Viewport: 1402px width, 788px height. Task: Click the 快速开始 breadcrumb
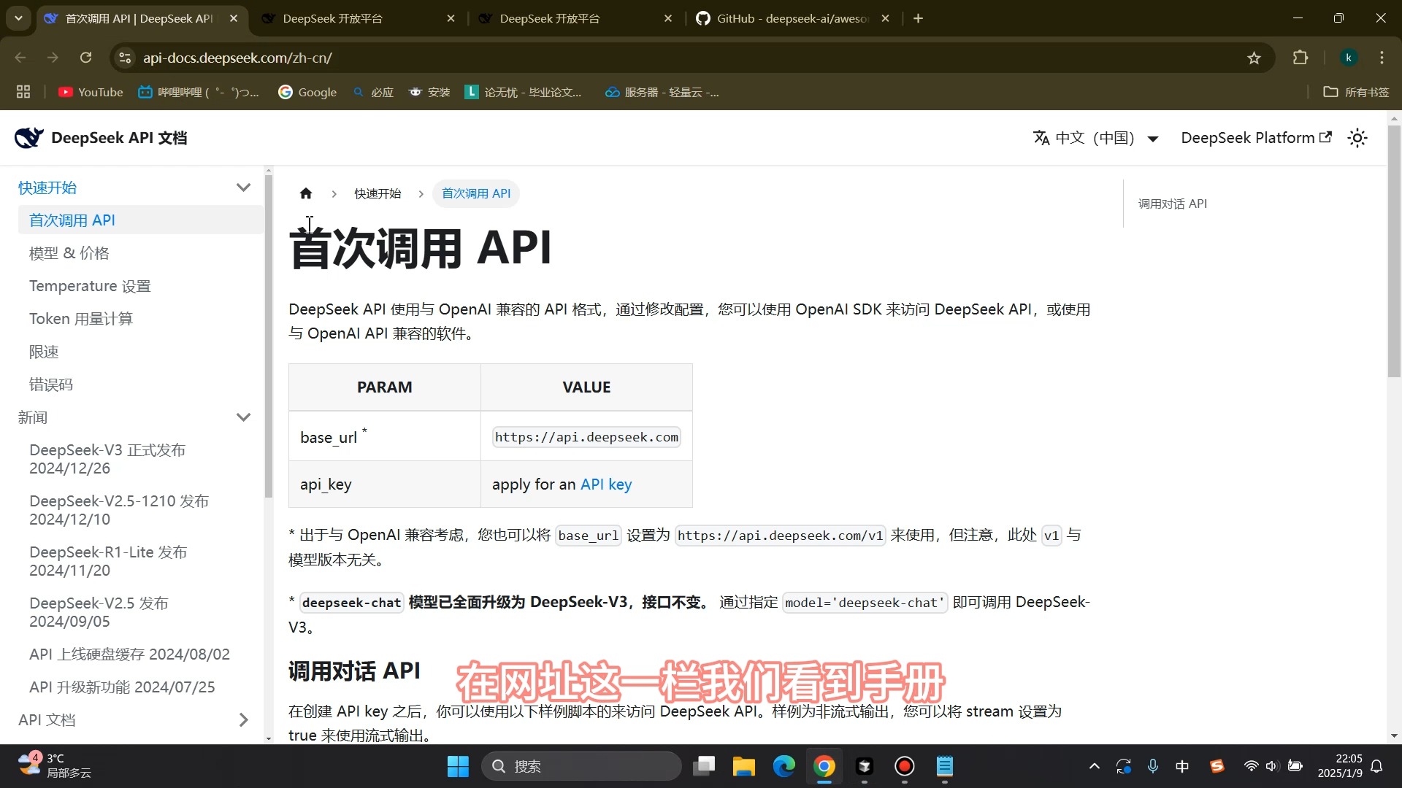[x=378, y=193]
